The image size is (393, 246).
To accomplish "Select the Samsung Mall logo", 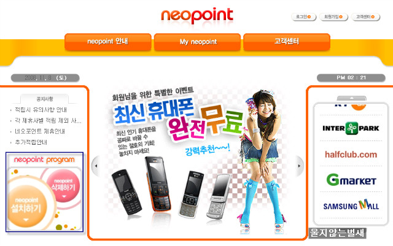I will pos(351,205).
